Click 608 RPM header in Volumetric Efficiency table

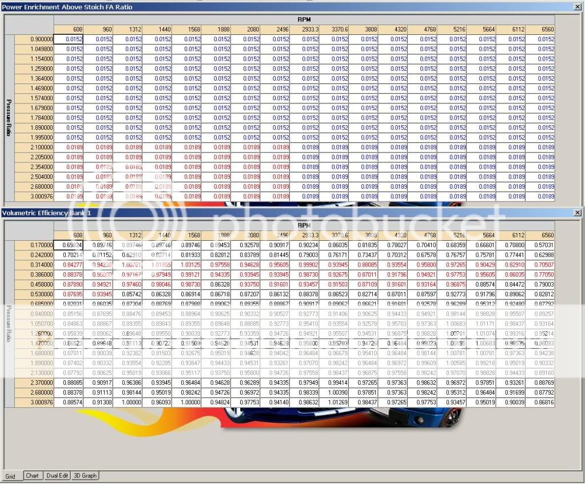(69, 235)
